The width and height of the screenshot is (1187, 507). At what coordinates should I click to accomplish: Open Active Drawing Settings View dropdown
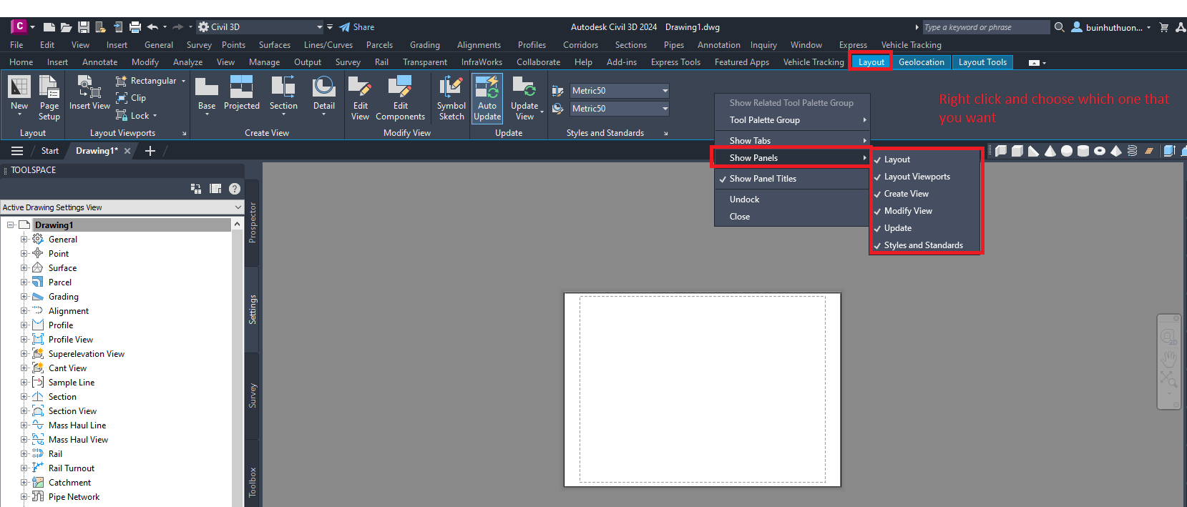click(122, 207)
